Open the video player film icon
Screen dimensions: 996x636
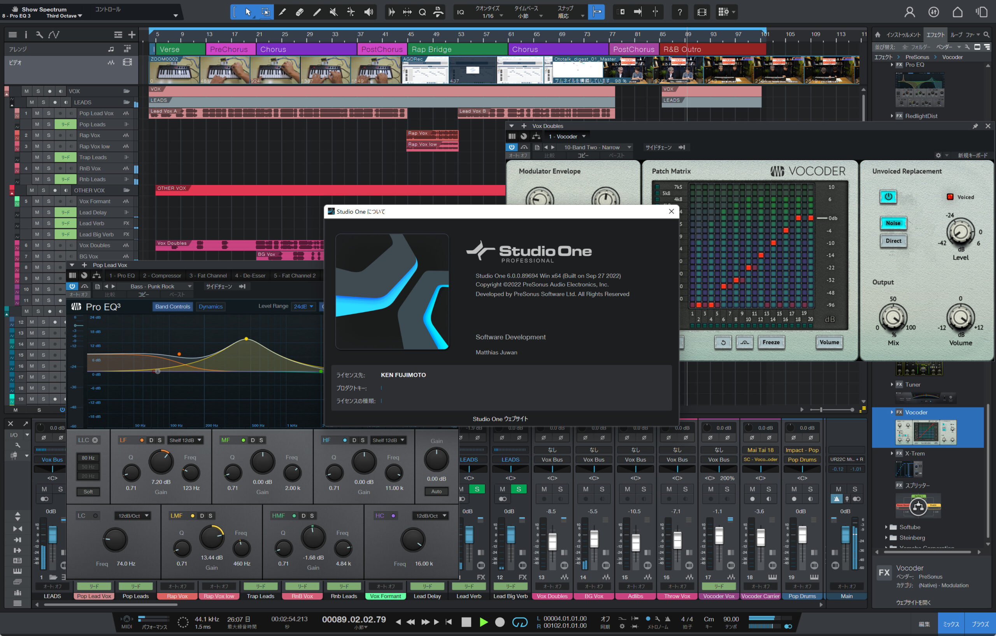click(702, 12)
